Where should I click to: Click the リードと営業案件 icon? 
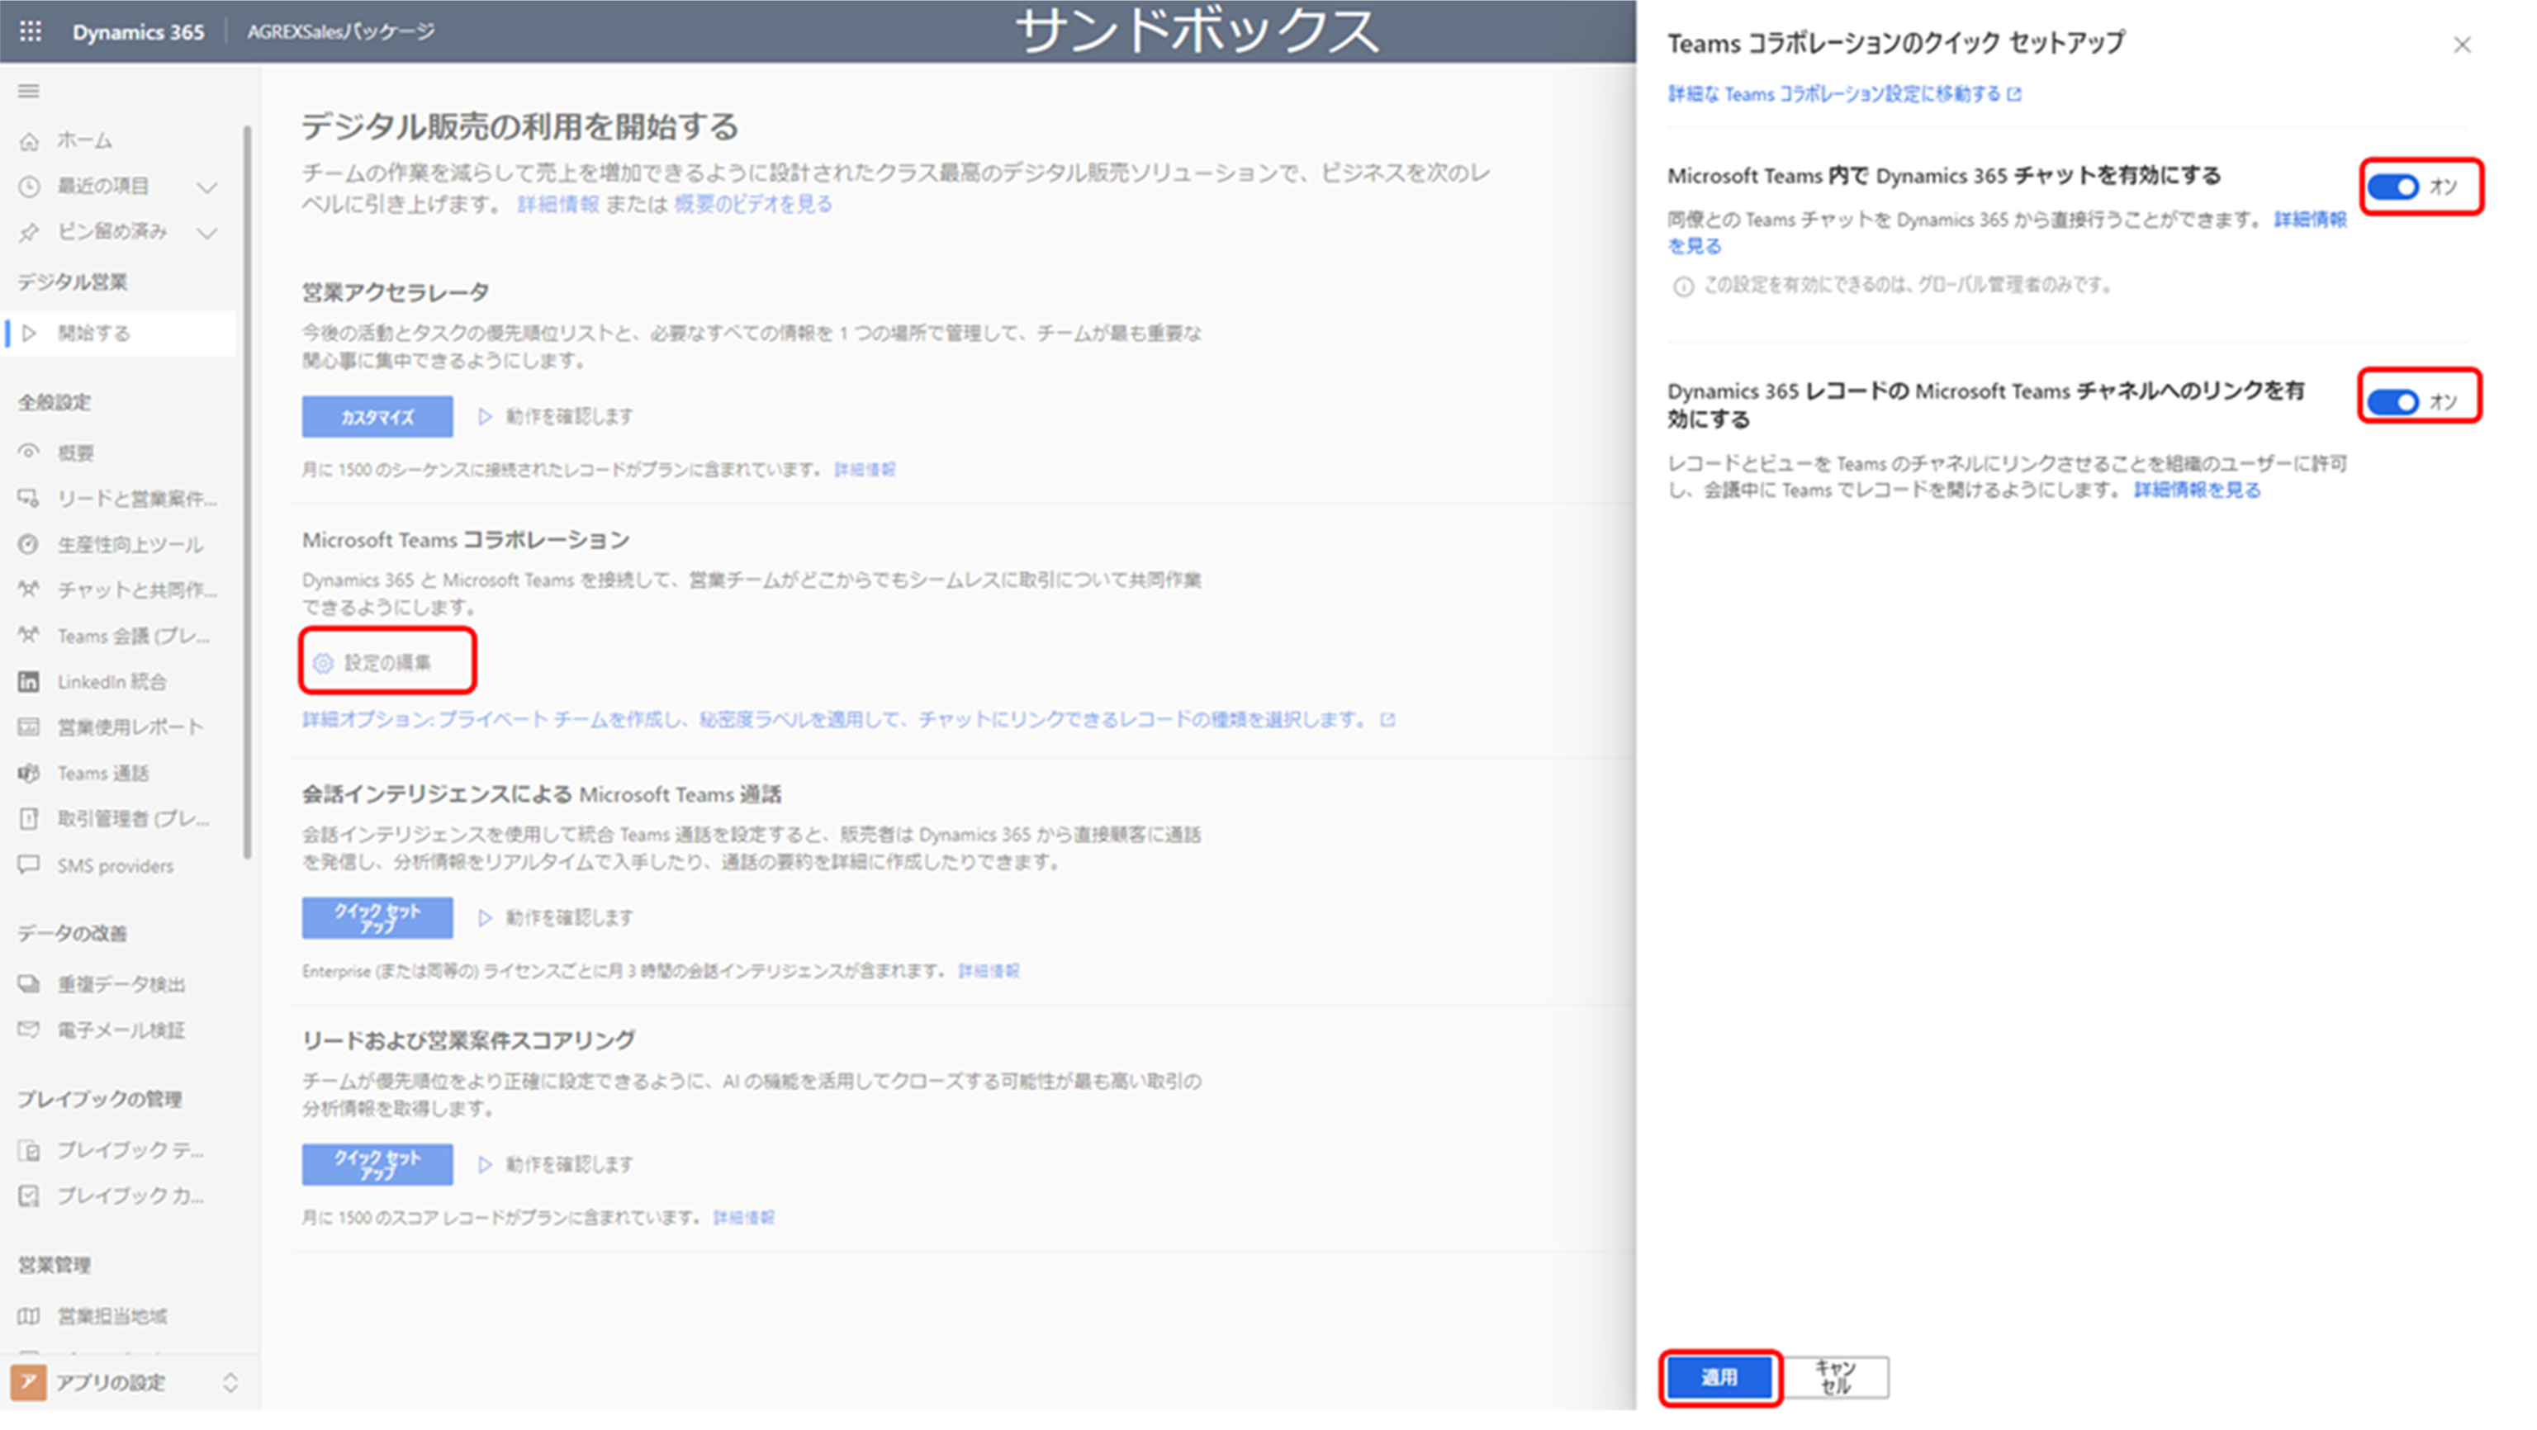click(x=30, y=499)
